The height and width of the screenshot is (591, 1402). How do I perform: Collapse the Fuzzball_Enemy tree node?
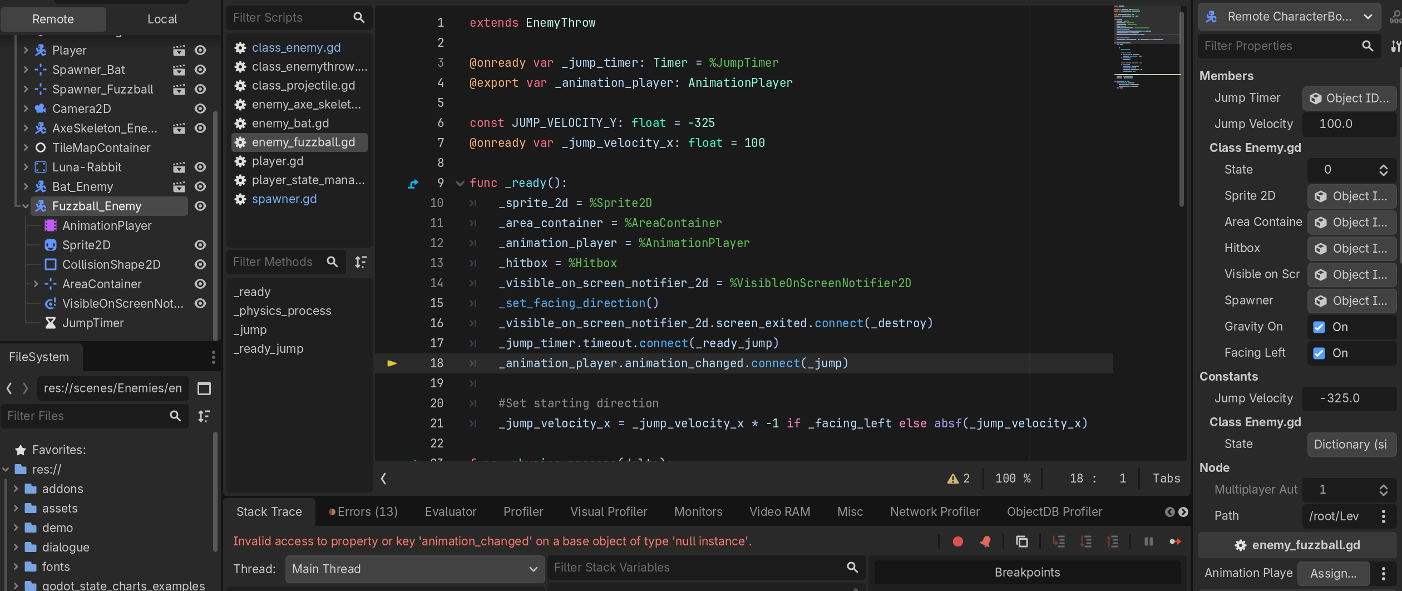[x=25, y=206]
